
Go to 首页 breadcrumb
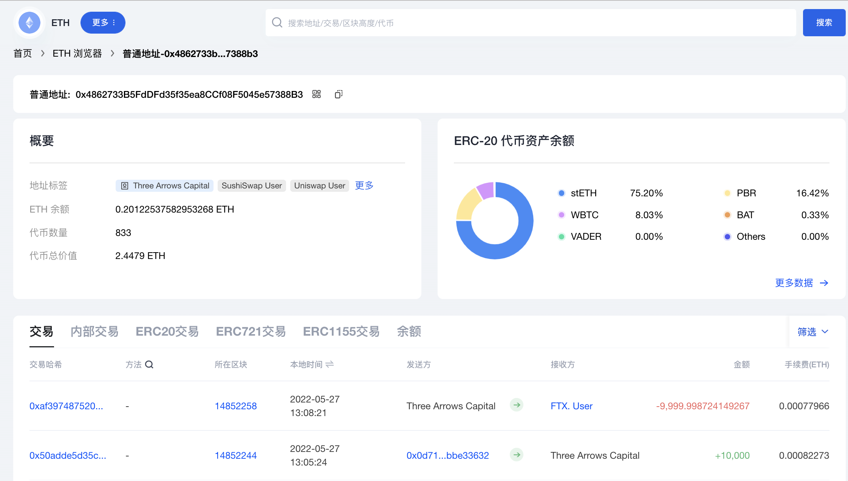pos(23,54)
